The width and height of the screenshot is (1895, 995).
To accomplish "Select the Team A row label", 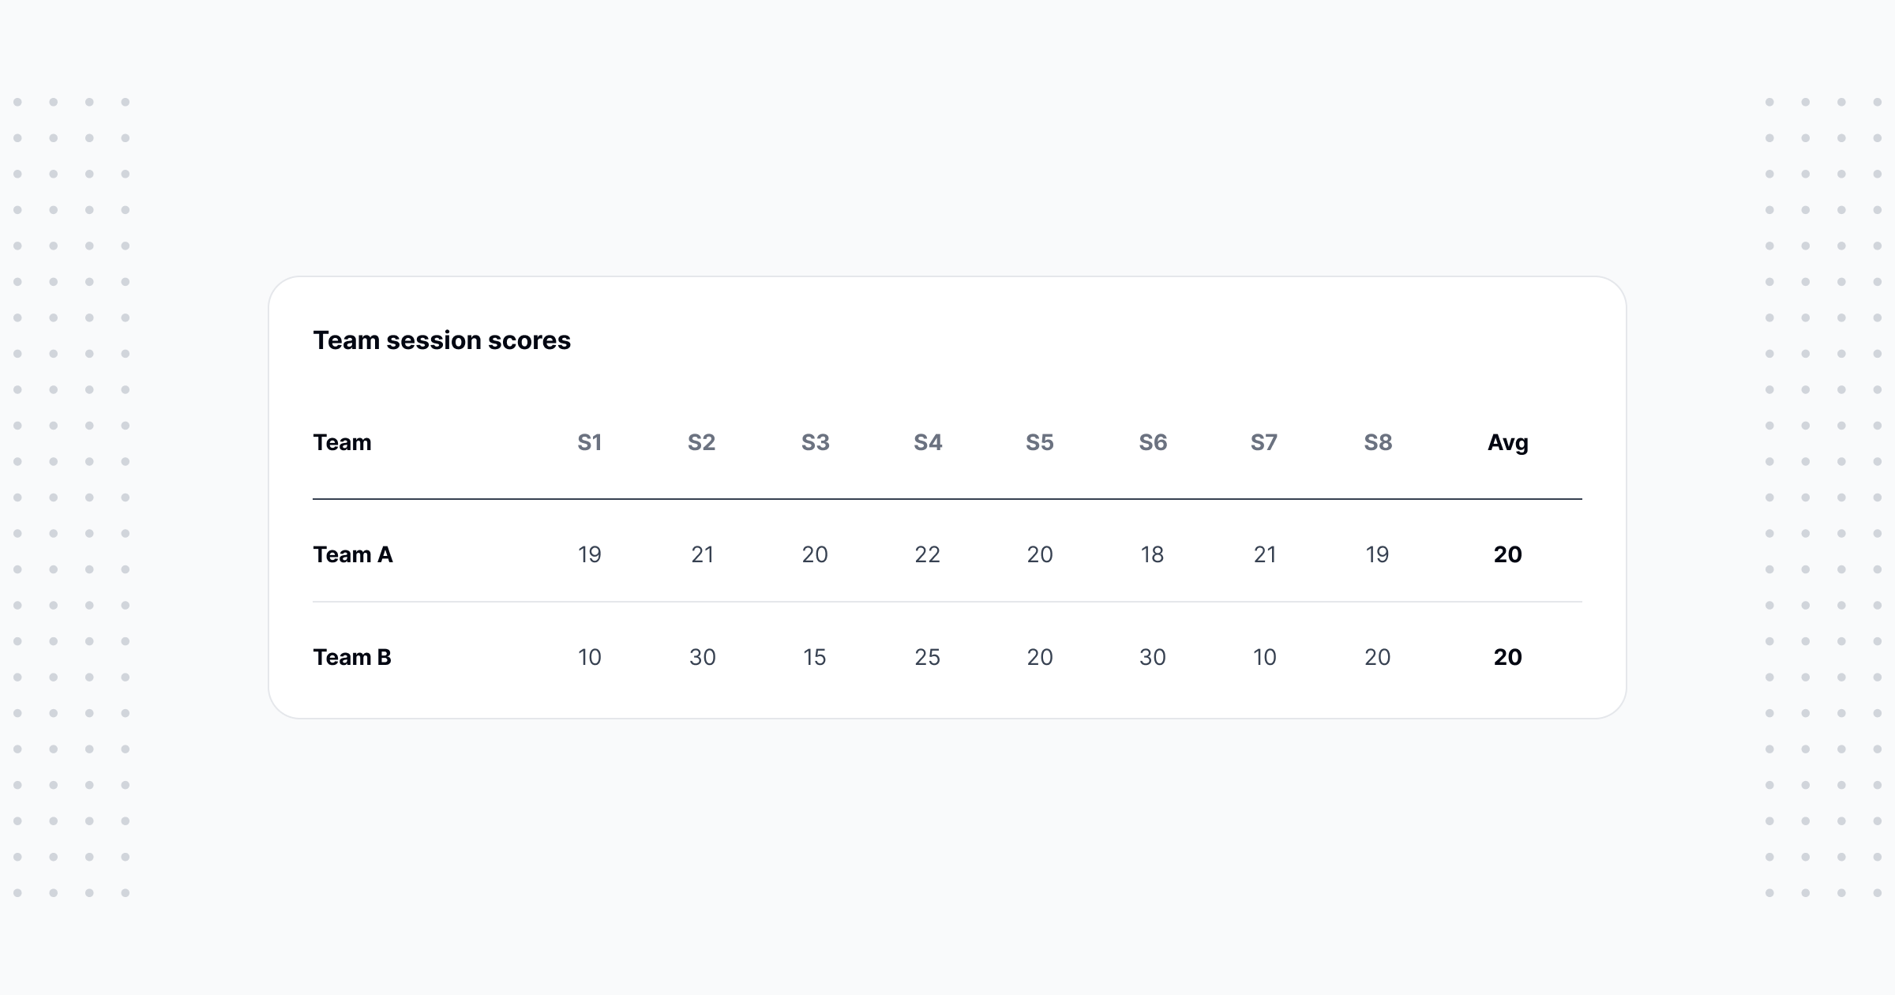I will 353,554.
